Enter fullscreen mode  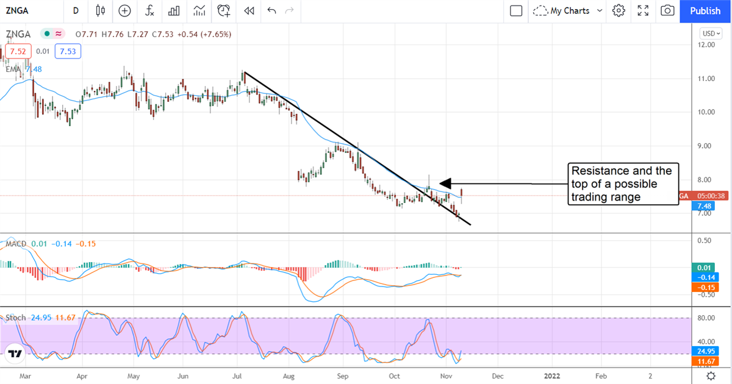pyautogui.click(x=643, y=11)
